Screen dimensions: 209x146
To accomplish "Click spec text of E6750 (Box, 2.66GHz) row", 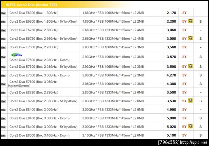I will [x=113, y=30].
